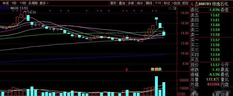The image size is (233, 96).
Task: Open F10 company information
Action: (158, 3)
